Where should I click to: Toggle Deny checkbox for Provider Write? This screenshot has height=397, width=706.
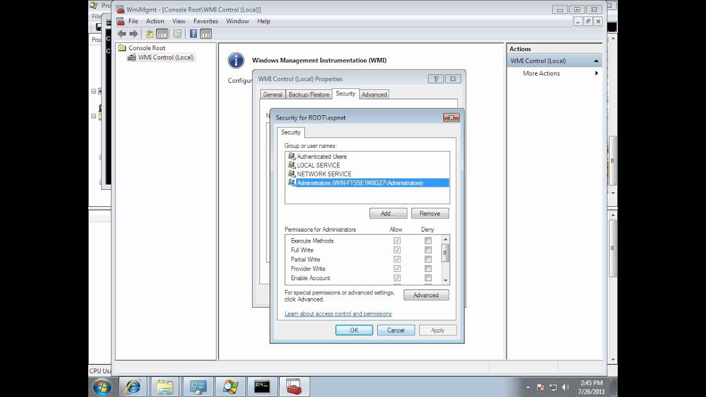click(x=428, y=269)
